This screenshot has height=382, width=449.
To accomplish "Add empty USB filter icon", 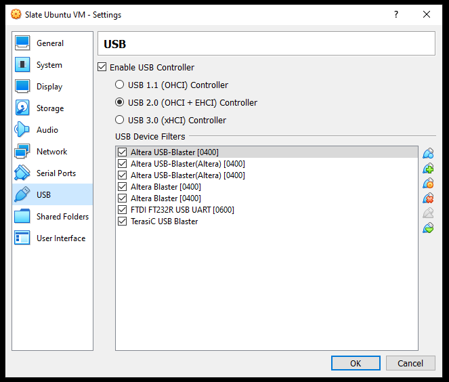I will (428, 153).
